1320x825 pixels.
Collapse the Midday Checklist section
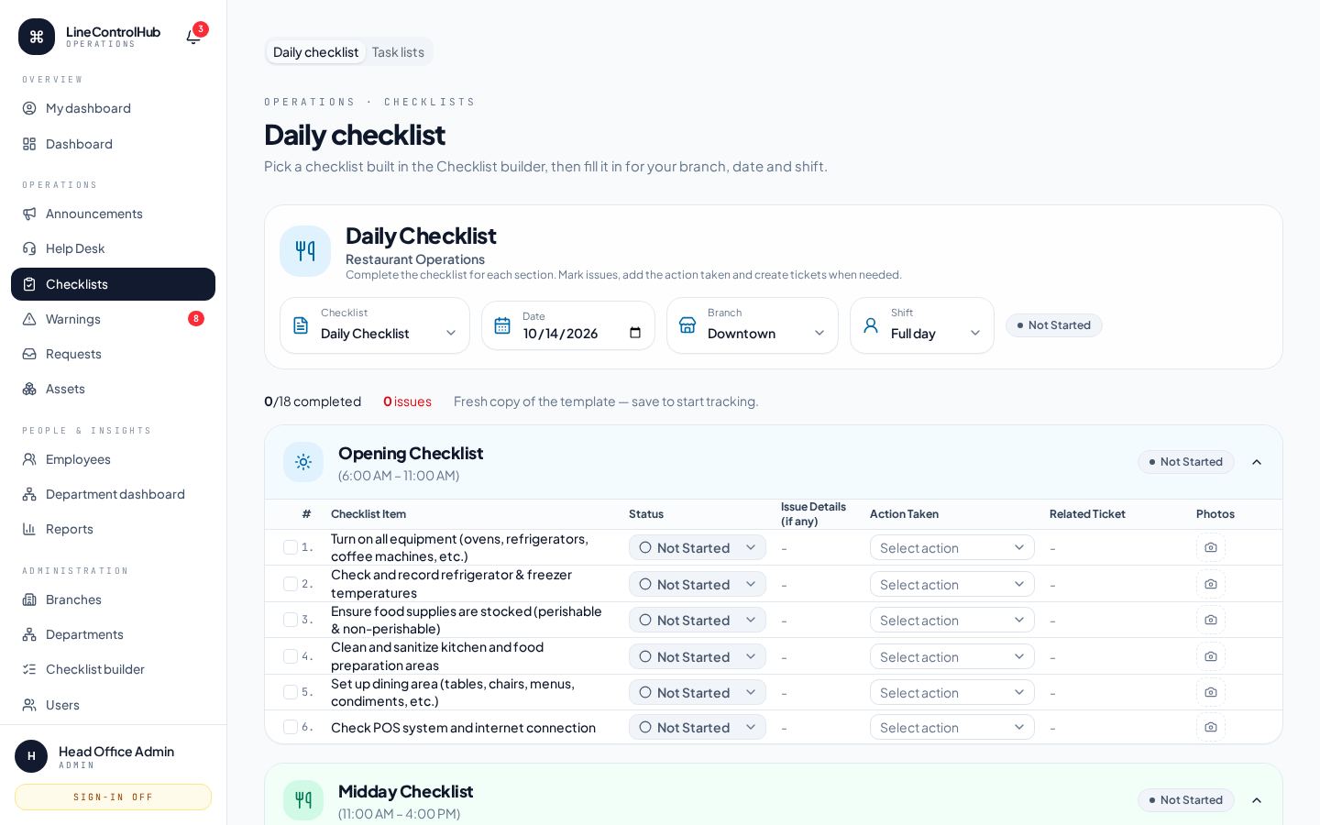pyautogui.click(x=1257, y=800)
